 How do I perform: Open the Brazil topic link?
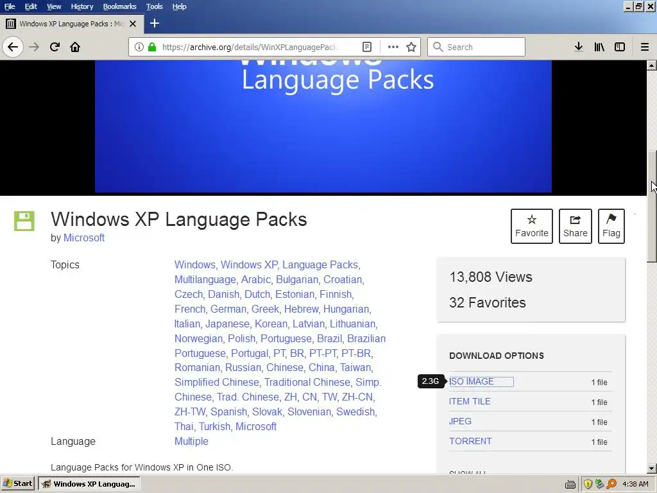click(329, 339)
